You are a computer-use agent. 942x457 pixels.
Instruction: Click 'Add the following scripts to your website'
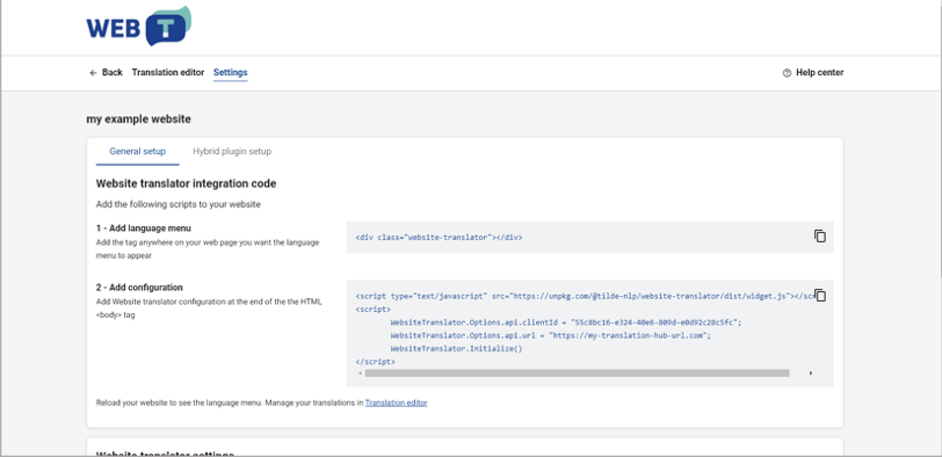178,204
